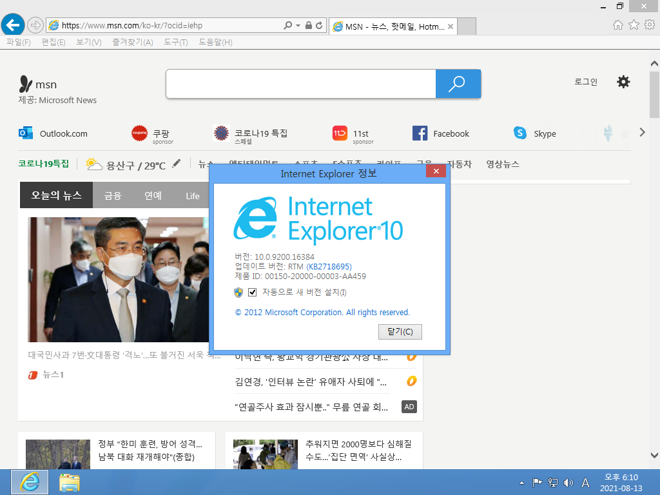Screen dimensions: 660x495
Task: Close the Internet Explorer 정보 dialog with X
Action: tap(436, 171)
